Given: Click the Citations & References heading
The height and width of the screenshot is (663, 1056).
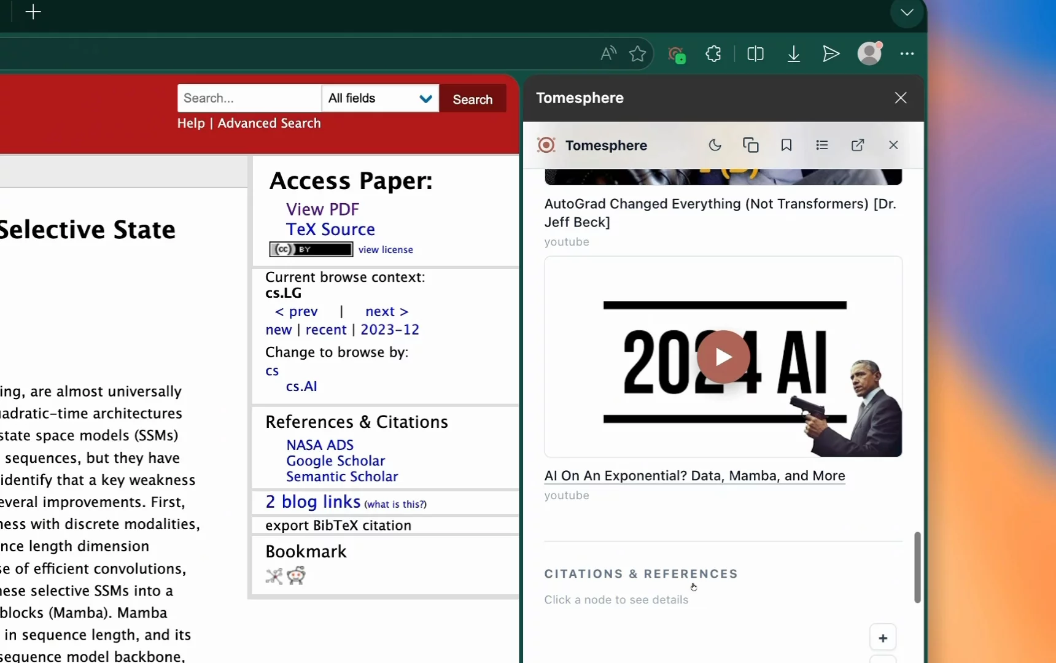Looking at the screenshot, I should (x=641, y=574).
